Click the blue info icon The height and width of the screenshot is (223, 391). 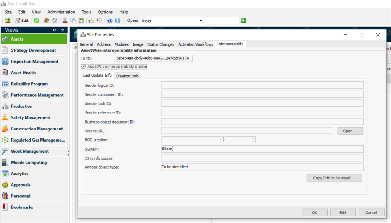click(x=118, y=21)
